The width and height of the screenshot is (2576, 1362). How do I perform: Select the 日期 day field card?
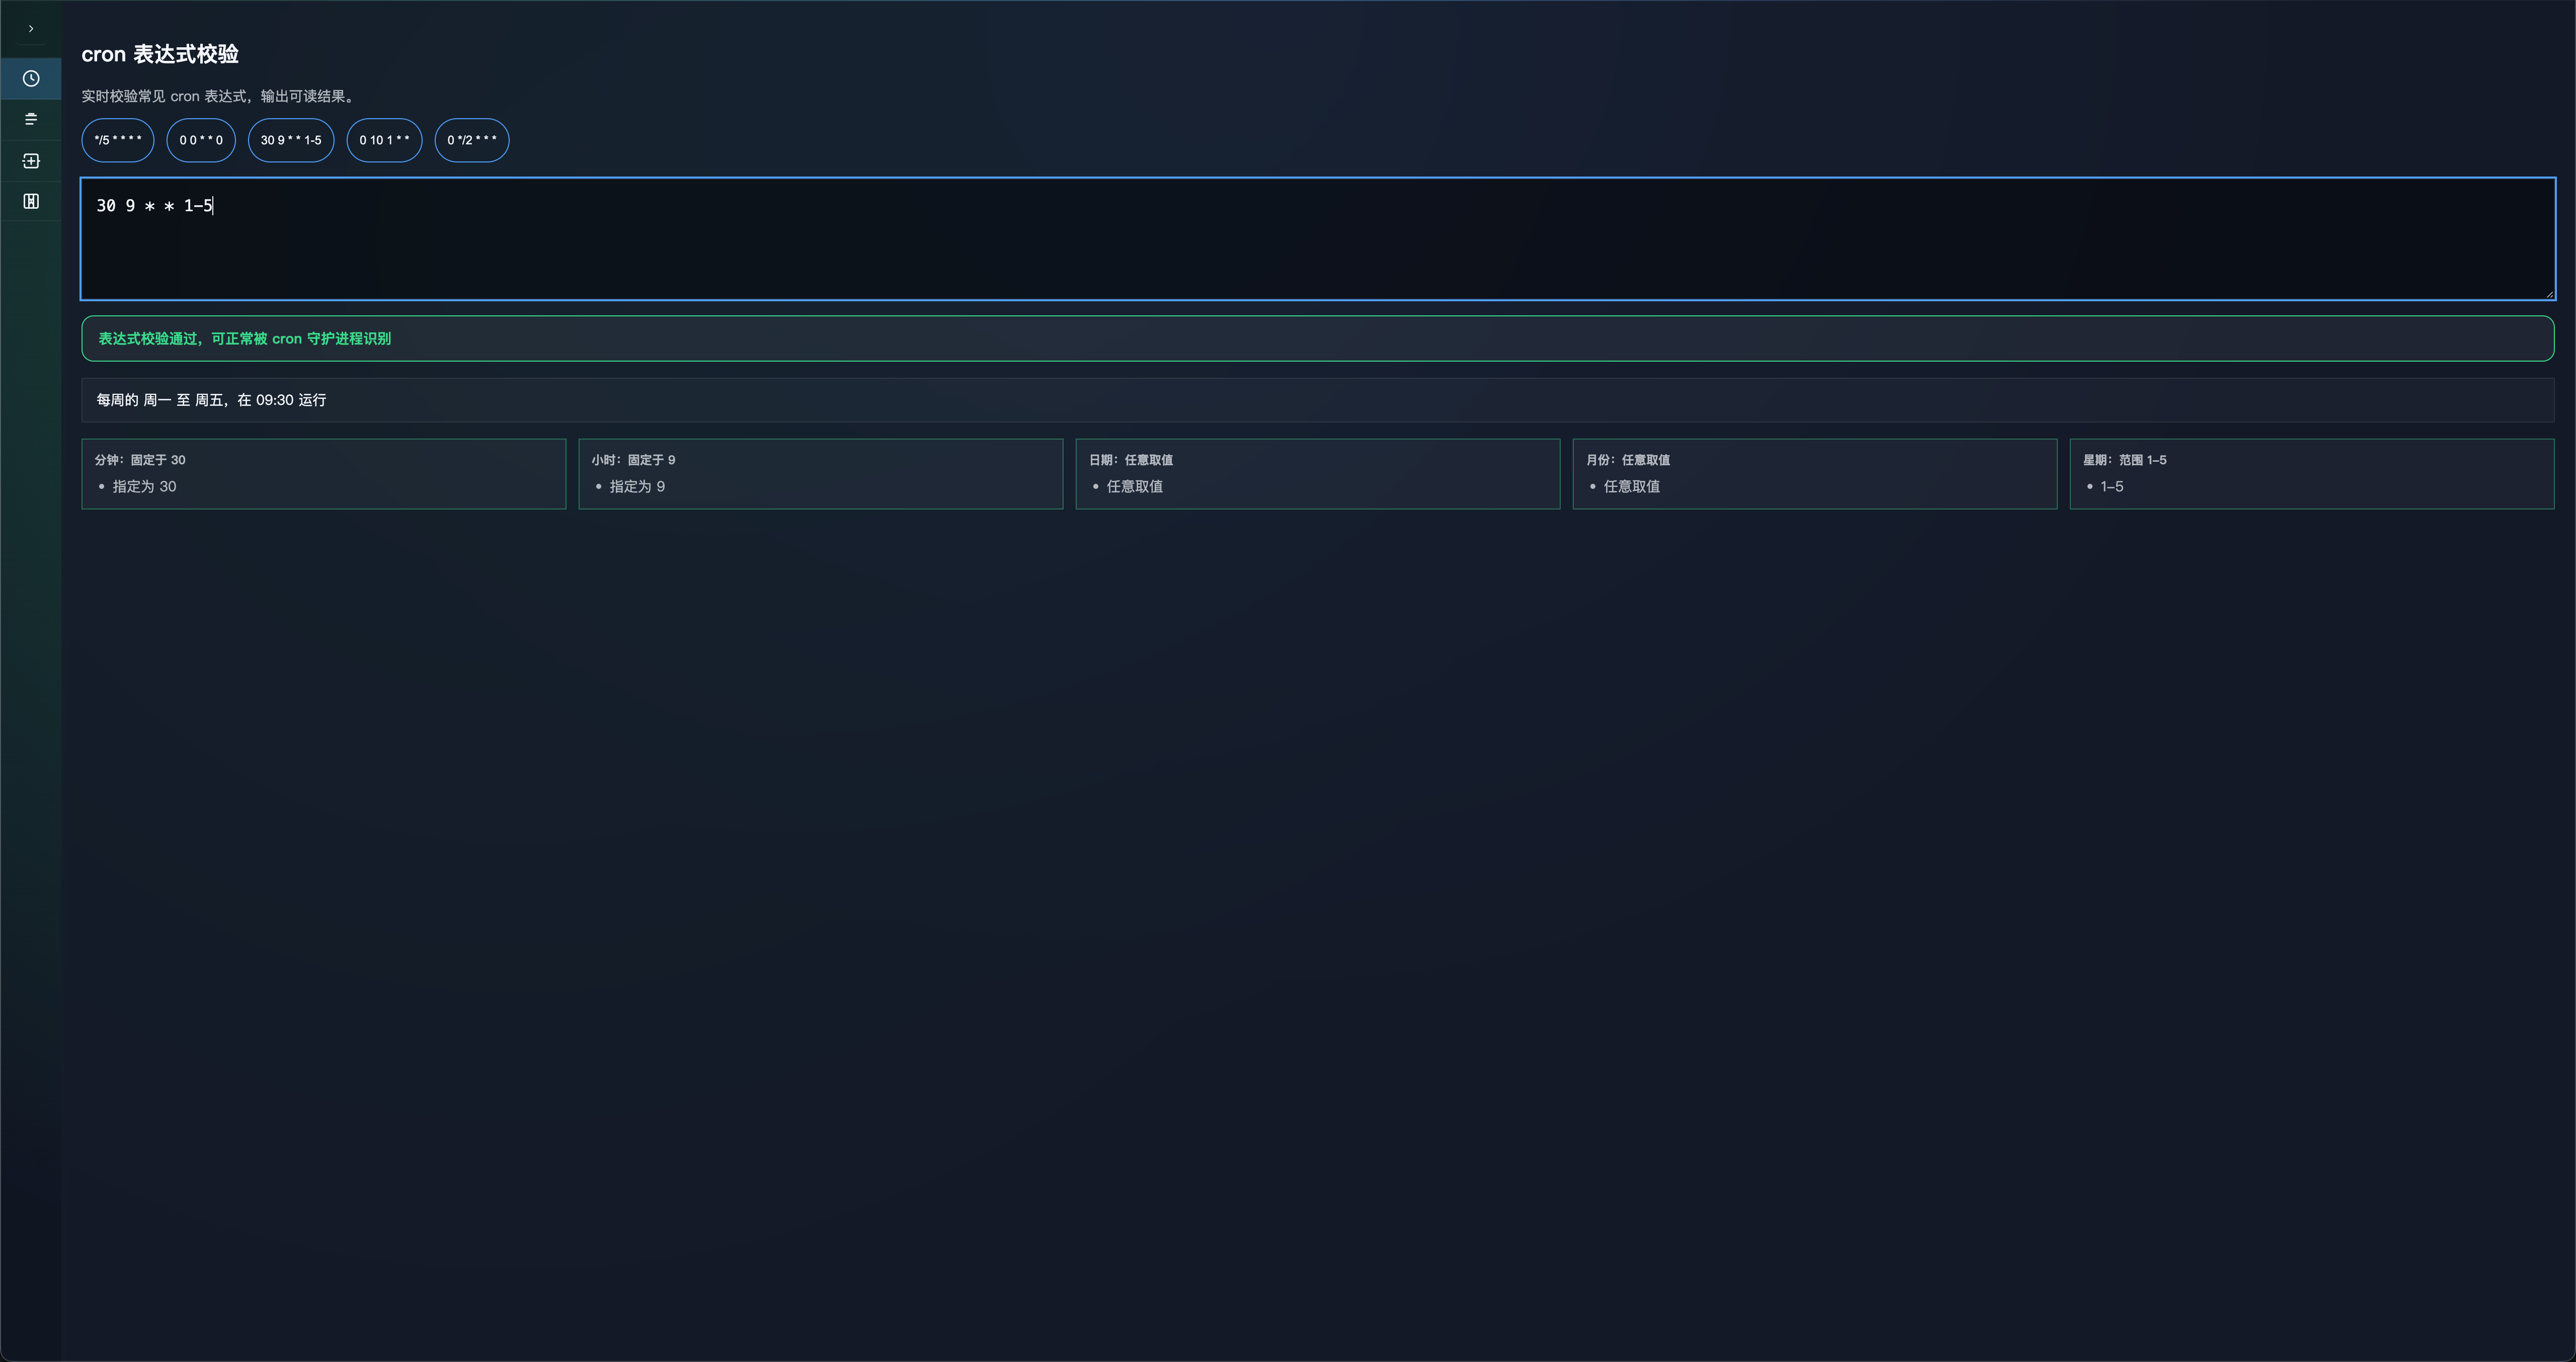1317,474
